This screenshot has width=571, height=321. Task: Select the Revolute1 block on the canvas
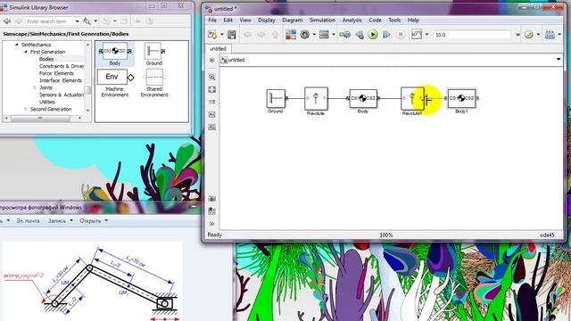click(x=412, y=99)
